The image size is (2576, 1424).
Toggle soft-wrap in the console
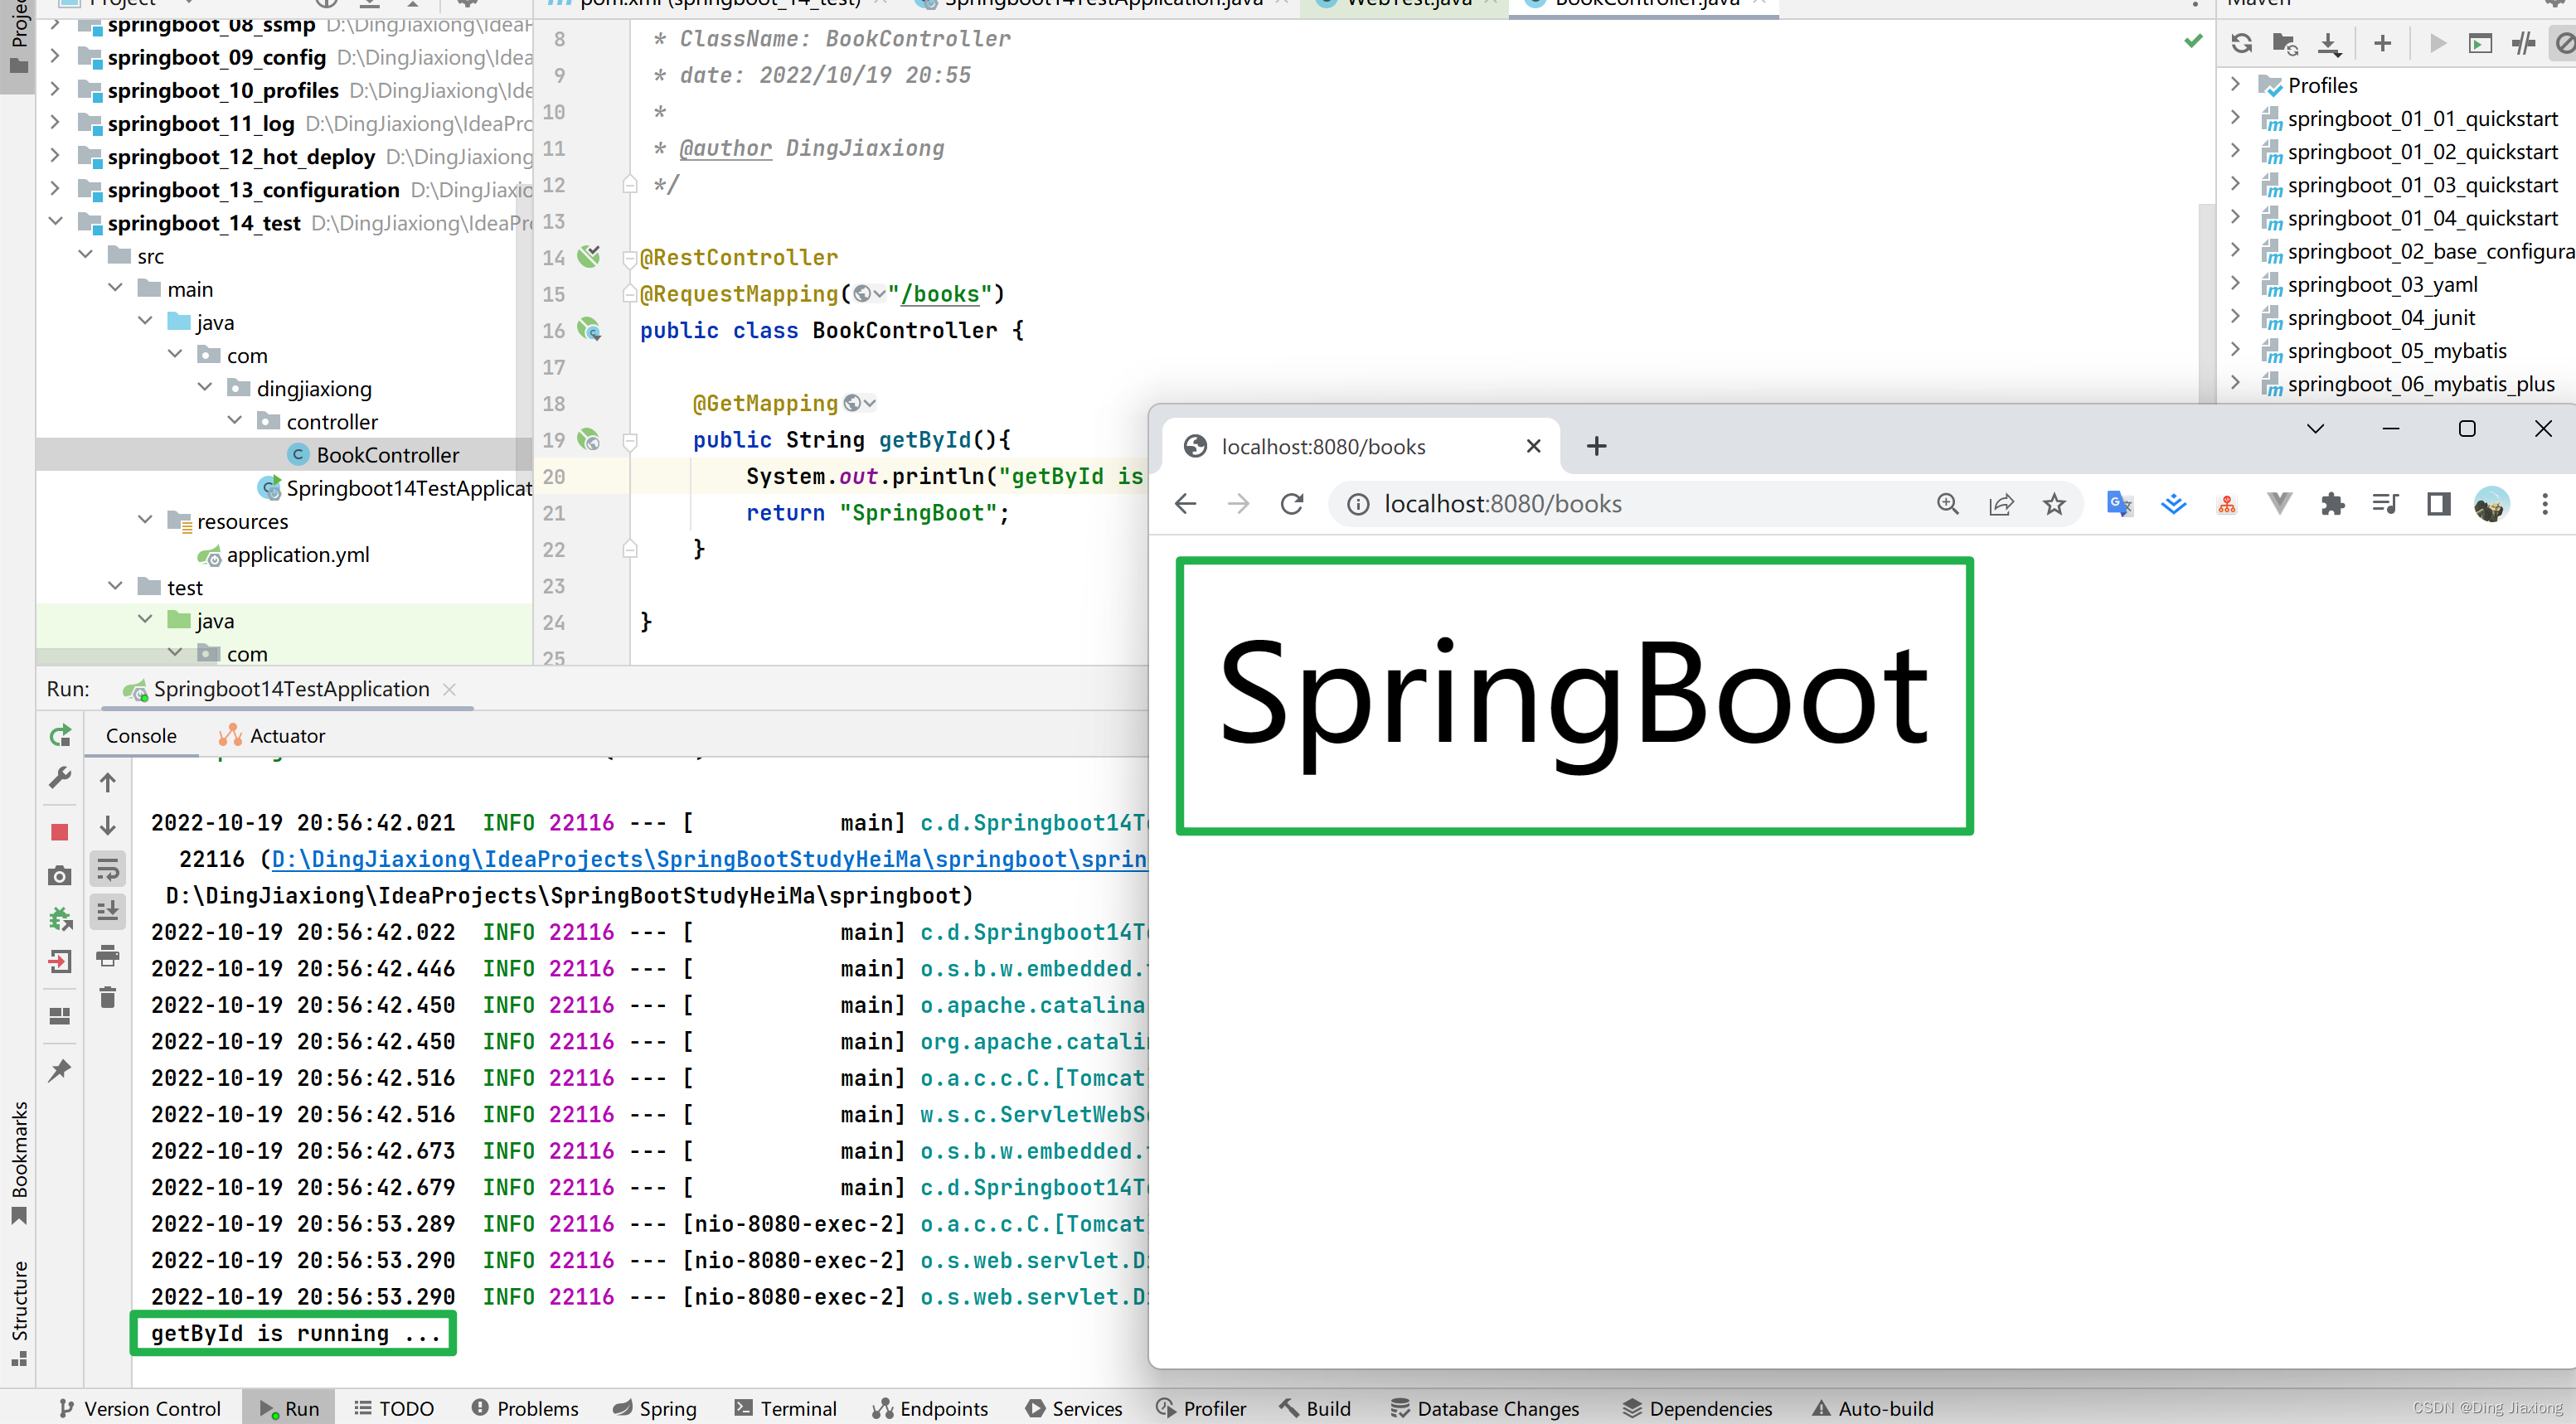[x=108, y=868]
